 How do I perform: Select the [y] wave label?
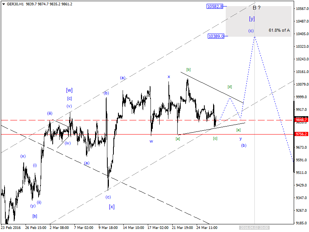[252, 18]
